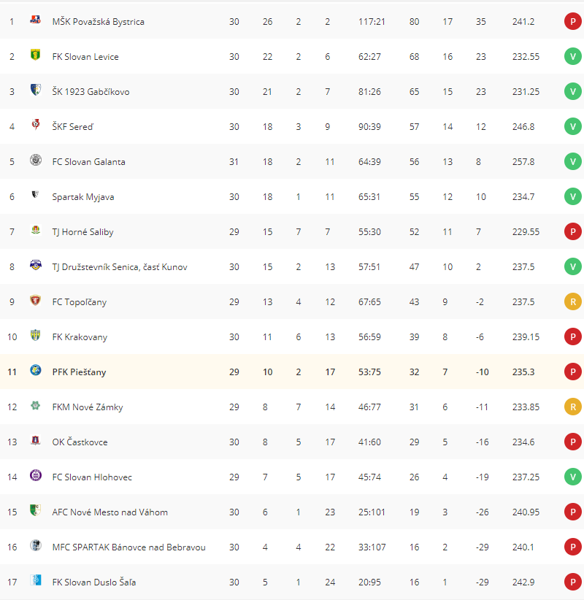Open TJ Družstevník Senica, časť Kunov link
Image resolution: width=584 pixels, height=600 pixels.
[120, 267]
